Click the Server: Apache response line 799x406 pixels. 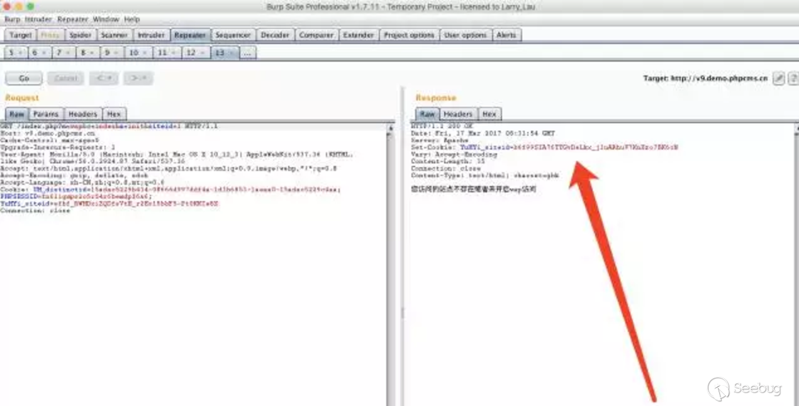tap(440, 140)
